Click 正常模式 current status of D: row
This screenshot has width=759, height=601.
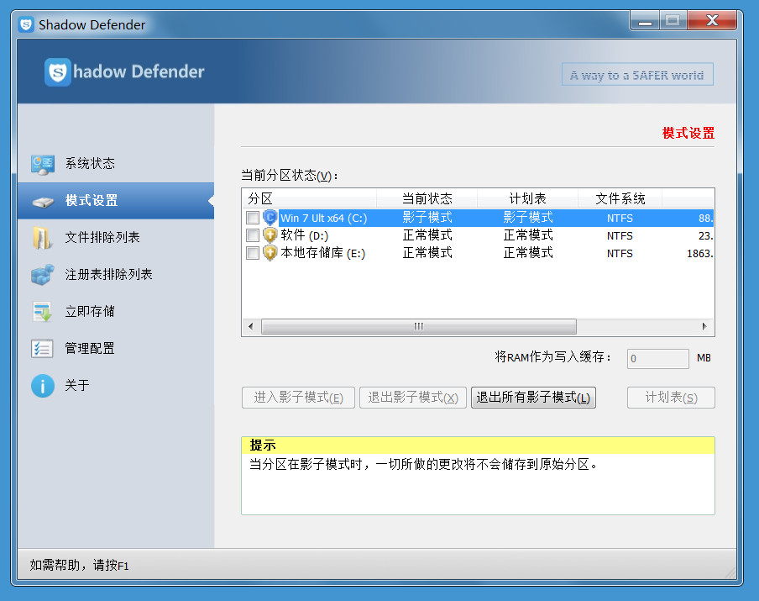pyautogui.click(x=427, y=235)
